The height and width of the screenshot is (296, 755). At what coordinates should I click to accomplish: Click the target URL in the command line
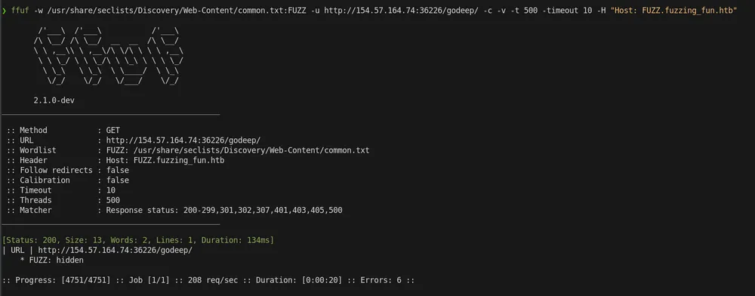coord(400,10)
